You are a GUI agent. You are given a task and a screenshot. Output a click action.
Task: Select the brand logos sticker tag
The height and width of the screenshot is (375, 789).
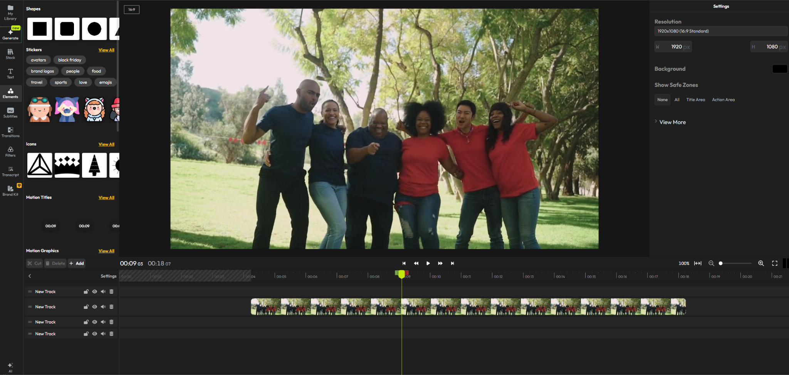coord(42,71)
